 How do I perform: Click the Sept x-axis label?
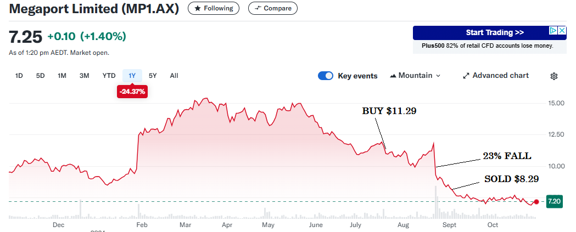coord(450,225)
